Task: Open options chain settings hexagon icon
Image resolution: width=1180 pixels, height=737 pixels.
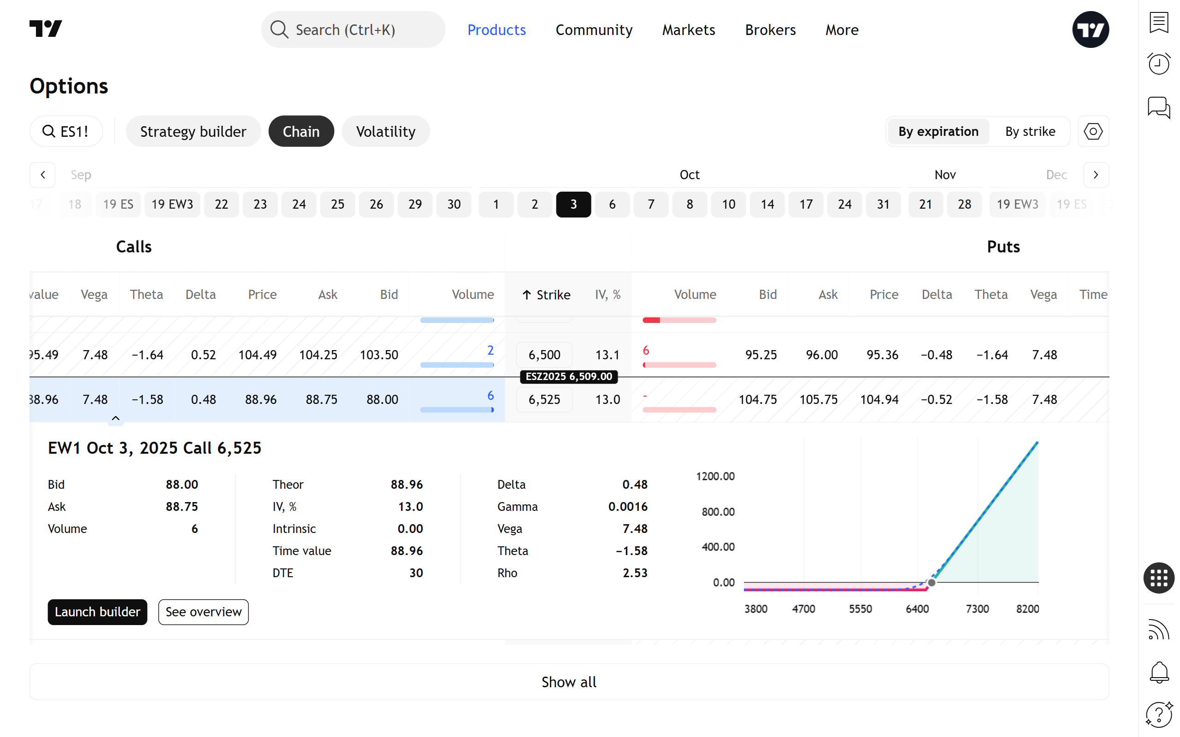Action: [x=1093, y=132]
